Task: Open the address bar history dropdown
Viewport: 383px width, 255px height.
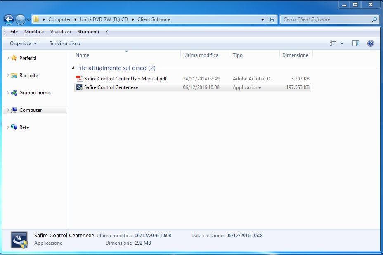Action: click(x=263, y=19)
